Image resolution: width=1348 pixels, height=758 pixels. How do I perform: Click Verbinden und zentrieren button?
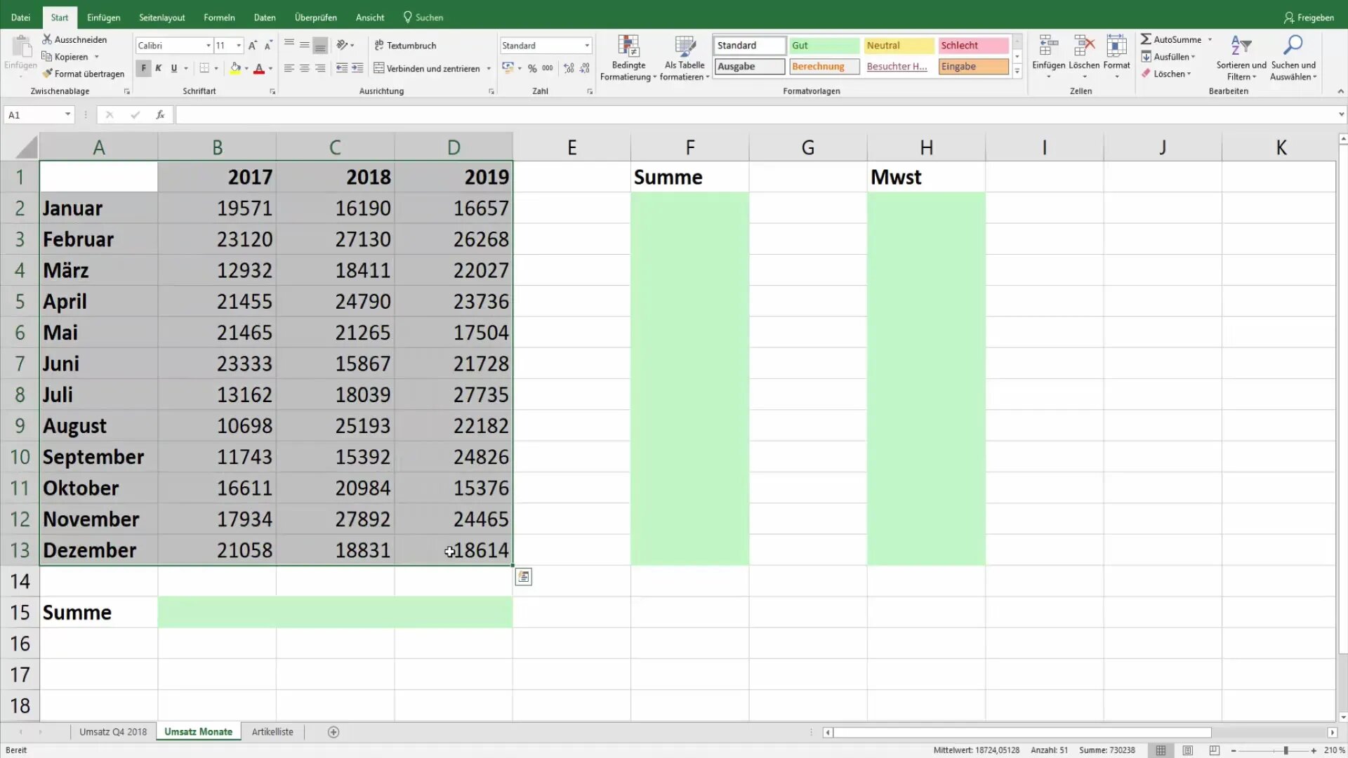point(426,68)
